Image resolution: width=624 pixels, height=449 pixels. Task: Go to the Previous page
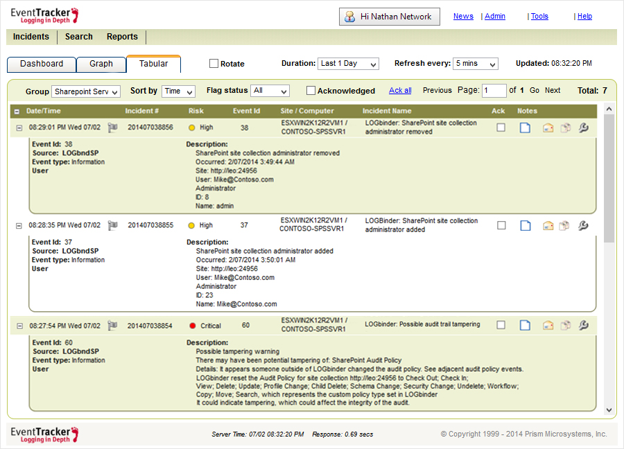[x=437, y=90]
